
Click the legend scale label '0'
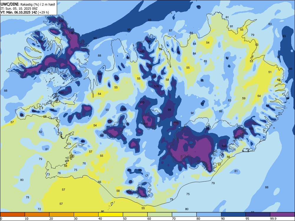point(1,219)
